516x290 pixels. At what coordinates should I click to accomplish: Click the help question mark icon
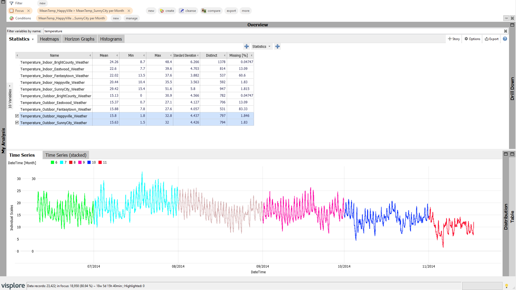(x=505, y=39)
